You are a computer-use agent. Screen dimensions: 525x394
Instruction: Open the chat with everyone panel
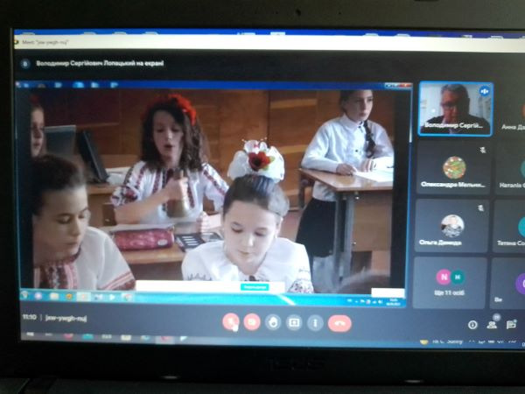coord(511,324)
